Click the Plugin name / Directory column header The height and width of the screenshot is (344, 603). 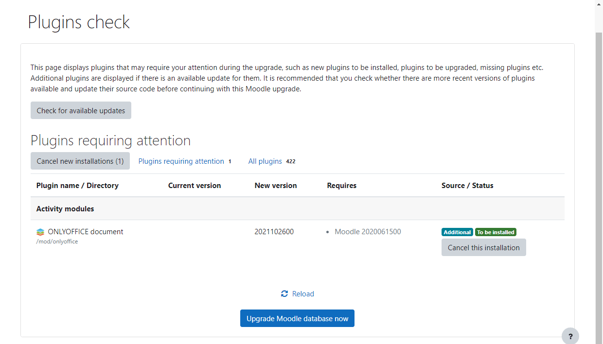(77, 185)
